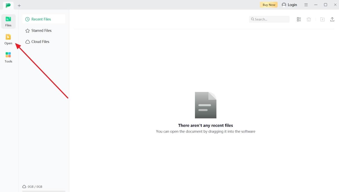
Task: Open the Files panel in the sidebar
Action: click(8, 21)
